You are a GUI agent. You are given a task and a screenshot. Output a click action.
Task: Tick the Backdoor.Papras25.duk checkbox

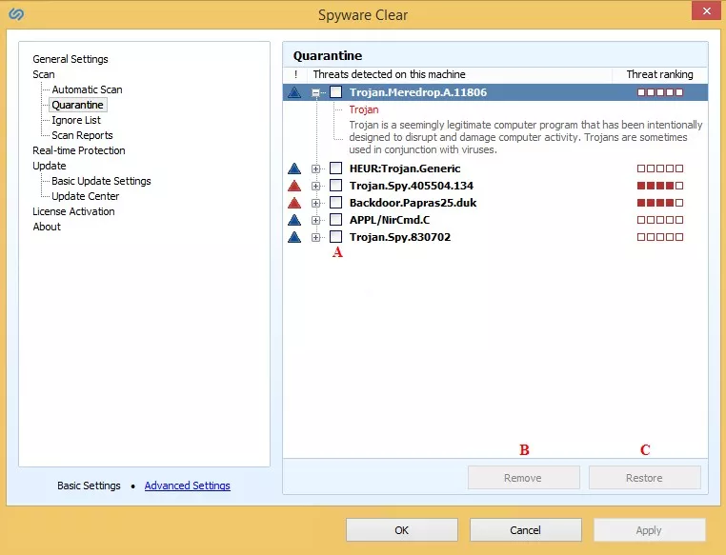(x=336, y=203)
